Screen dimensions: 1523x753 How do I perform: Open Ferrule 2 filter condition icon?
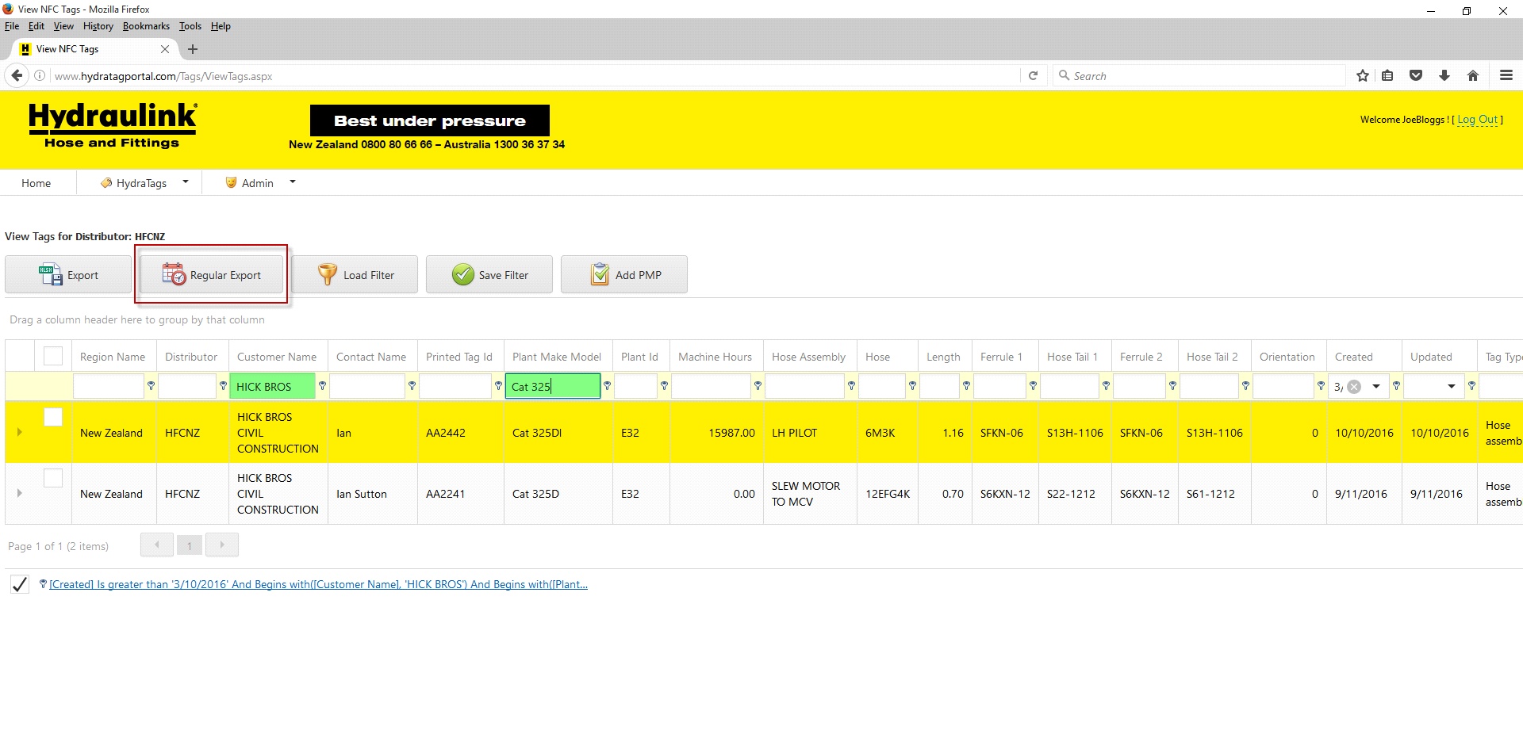[x=1172, y=386]
